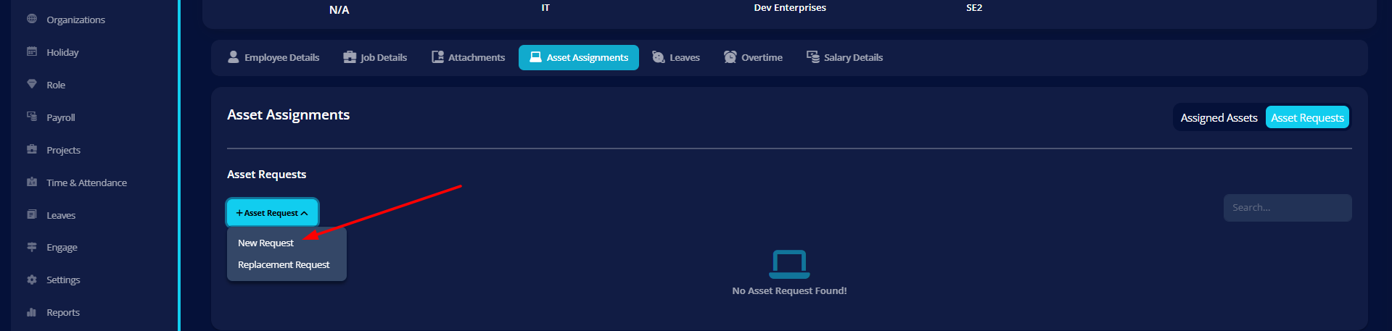This screenshot has width=1392, height=331.
Task: Click the Time & Attendance icon
Action: click(x=32, y=182)
